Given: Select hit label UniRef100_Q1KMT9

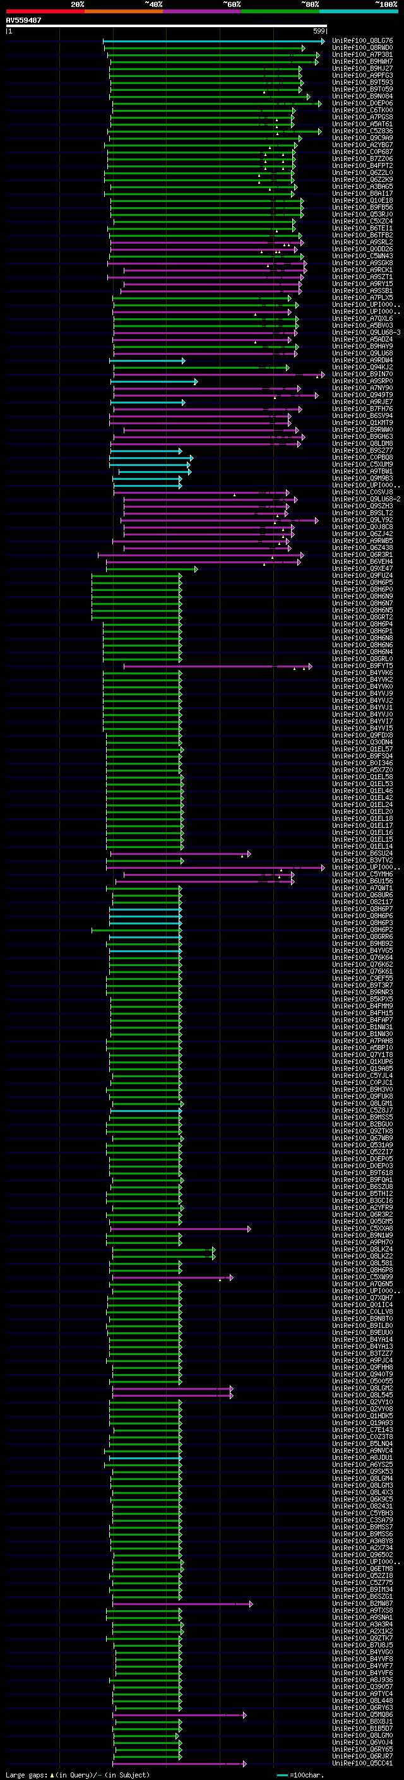Looking at the screenshot, I should coord(362,422).
